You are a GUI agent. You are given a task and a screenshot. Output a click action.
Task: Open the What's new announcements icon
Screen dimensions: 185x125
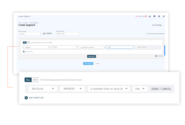click(x=136, y=16)
